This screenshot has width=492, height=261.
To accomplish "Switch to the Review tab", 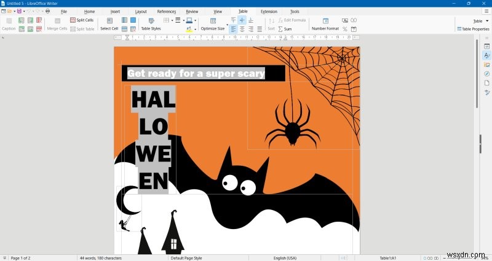I will point(192,12).
